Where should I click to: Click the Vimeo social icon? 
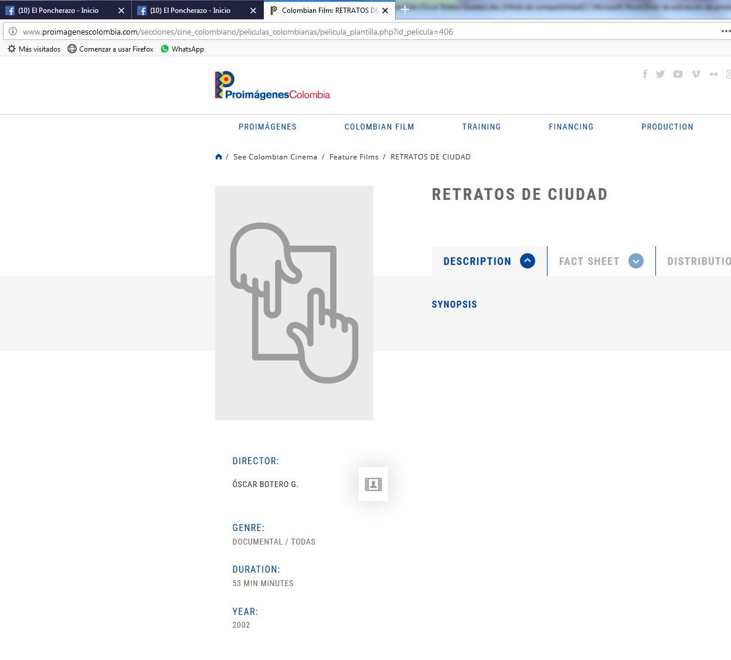[696, 74]
